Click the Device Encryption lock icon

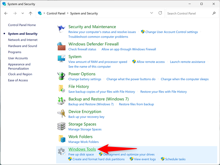61,113
